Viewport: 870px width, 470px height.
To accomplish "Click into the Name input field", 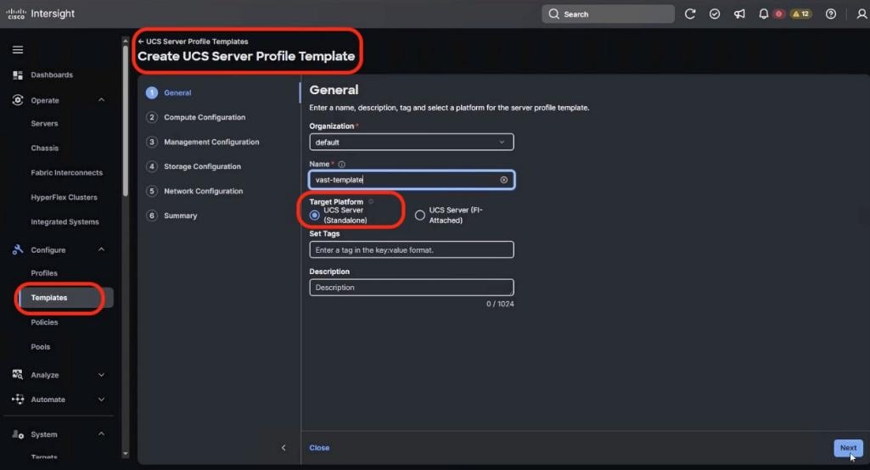I will pyautogui.click(x=412, y=180).
